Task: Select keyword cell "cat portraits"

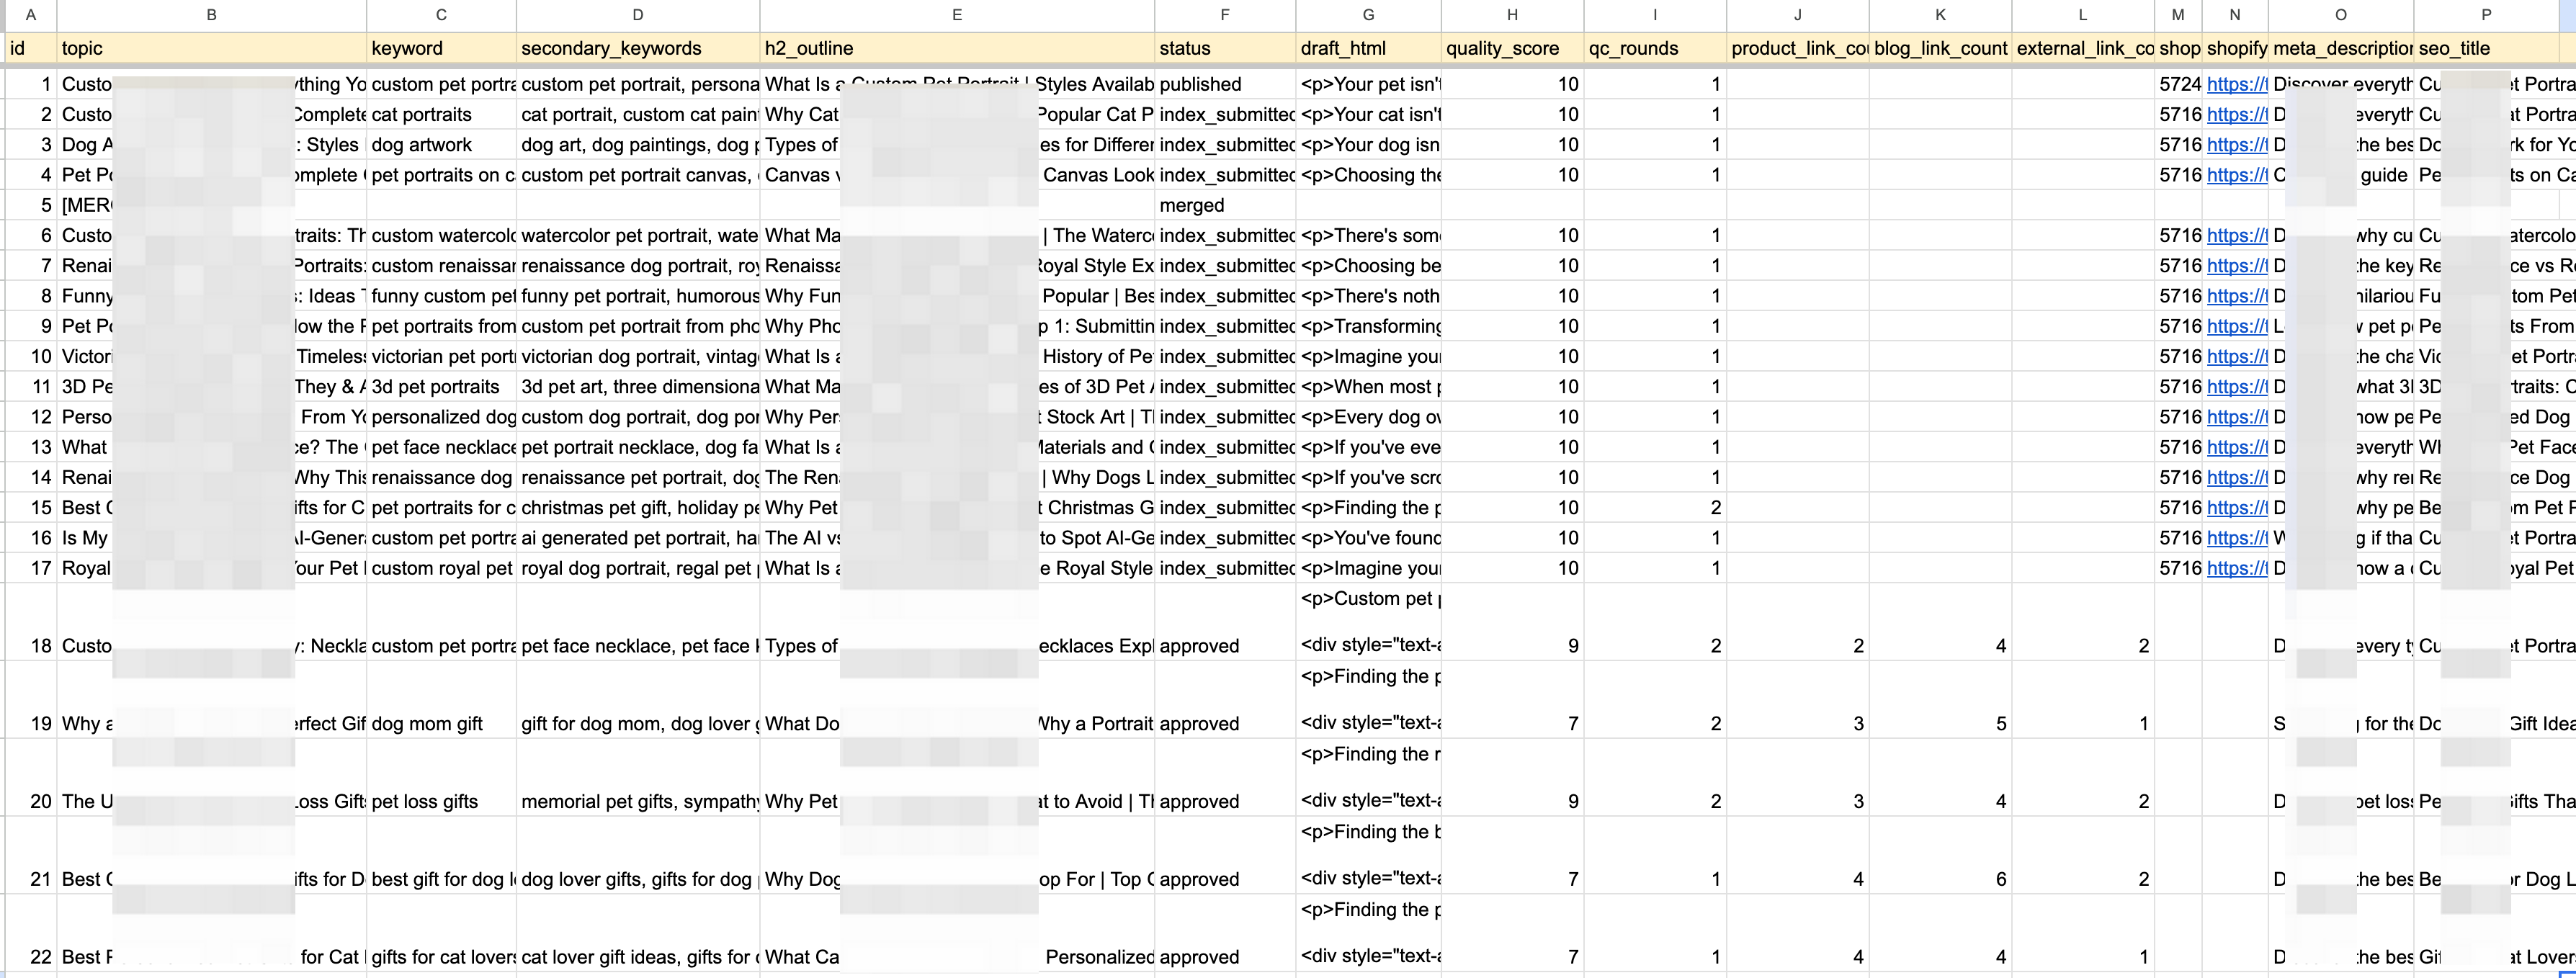Action: 441,115
